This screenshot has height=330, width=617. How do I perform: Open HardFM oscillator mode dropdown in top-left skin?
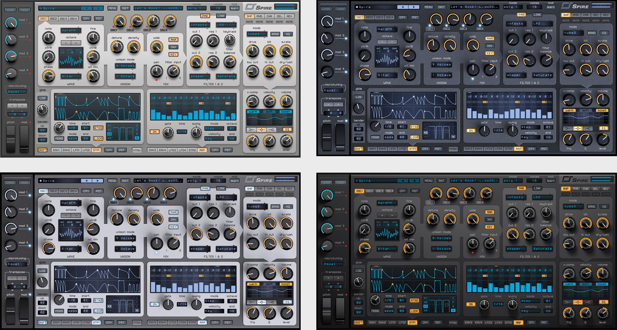coord(71,30)
